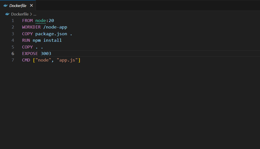Click the COPY keyword before package.json
This screenshot has height=149, width=260.
click(27, 34)
